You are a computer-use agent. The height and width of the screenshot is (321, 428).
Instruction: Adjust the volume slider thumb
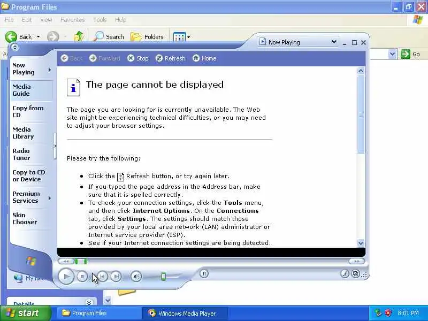163,276
